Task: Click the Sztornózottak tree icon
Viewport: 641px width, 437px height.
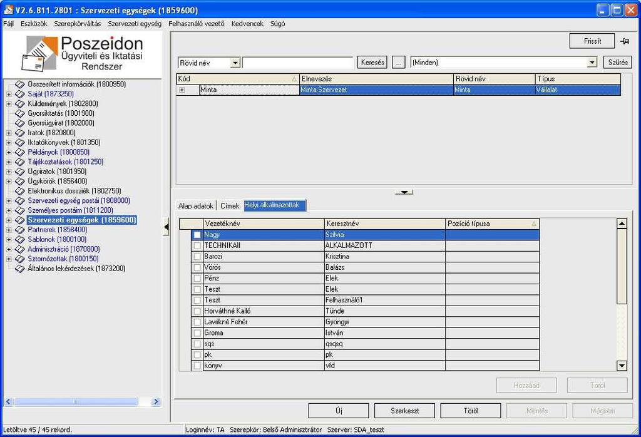Action: click(20, 259)
